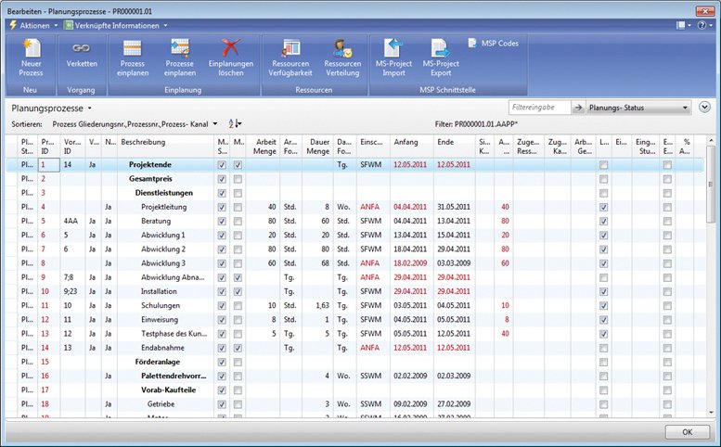Sort by Beschreibung column header
The image size is (721, 447).
[x=165, y=147]
